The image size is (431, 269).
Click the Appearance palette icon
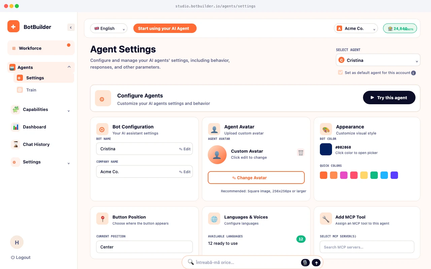pyautogui.click(x=326, y=129)
